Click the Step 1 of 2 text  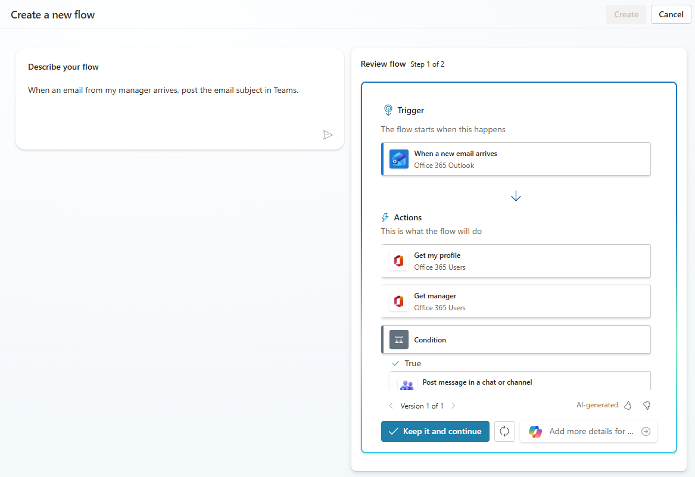(427, 64)
